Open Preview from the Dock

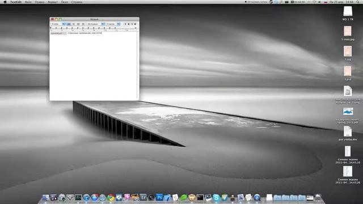click(x=240, y=198)
